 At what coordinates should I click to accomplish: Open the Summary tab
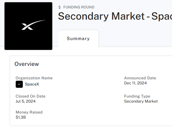click(x=78, y=39)
